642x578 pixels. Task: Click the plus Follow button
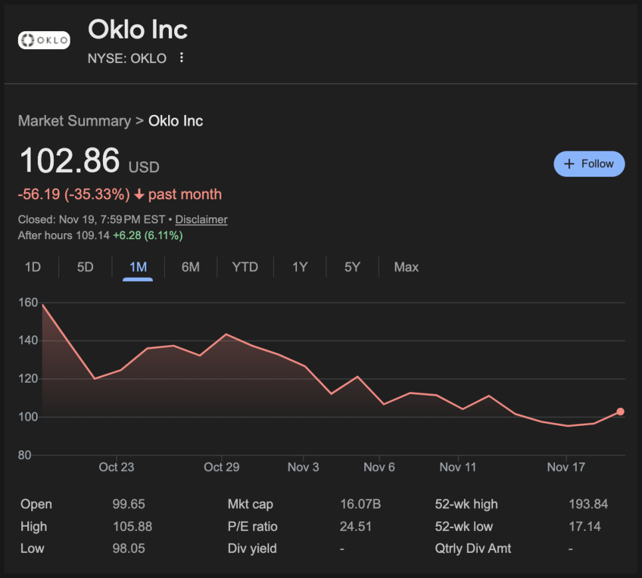click(589, 164)
